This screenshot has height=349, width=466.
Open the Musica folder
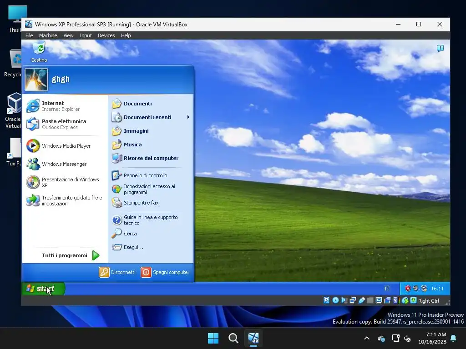(151, 145)
